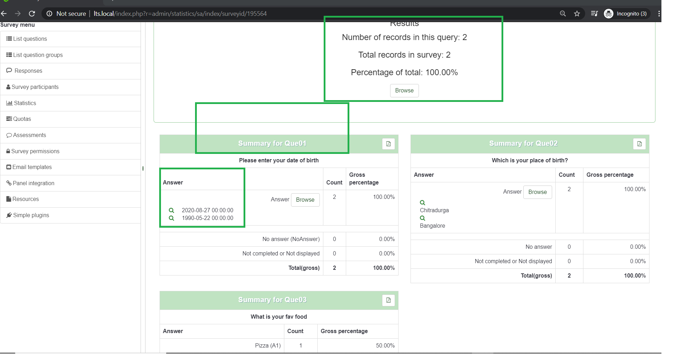Click Browse button in Que01 answer row
Screen dimensions: 679x364
click(305, 200)
